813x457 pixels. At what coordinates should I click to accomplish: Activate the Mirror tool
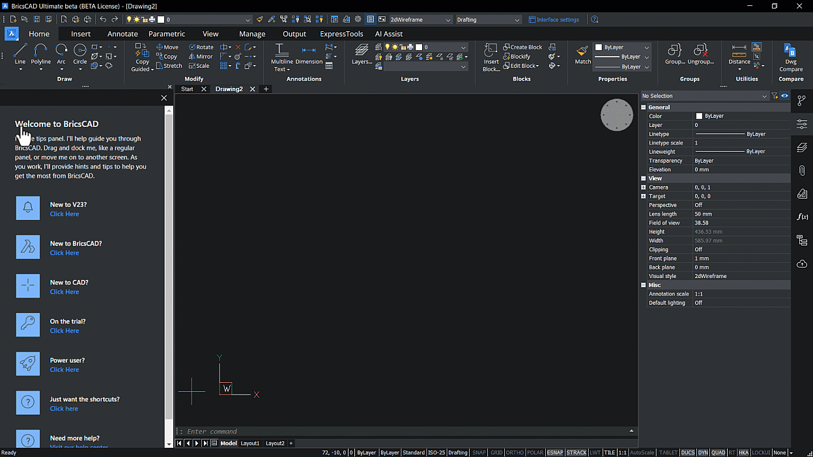point(200,56)
